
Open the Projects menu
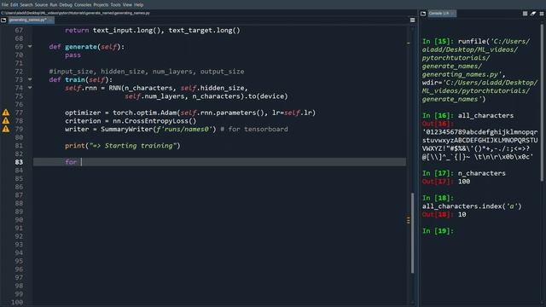[101, 5]
